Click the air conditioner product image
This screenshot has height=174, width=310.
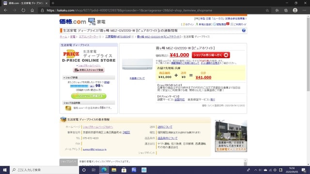point(138,64)
